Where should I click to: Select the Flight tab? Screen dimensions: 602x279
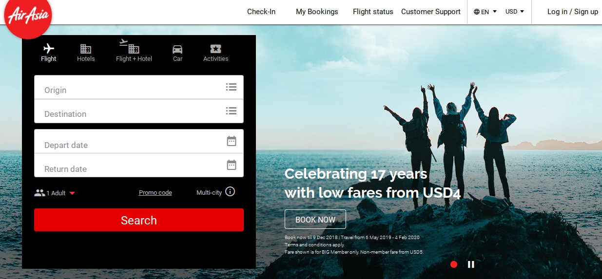pos(49,53)
